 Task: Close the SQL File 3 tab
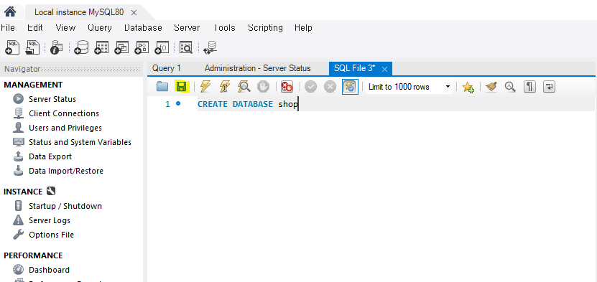pyautogui.click(x=384, y=69)
